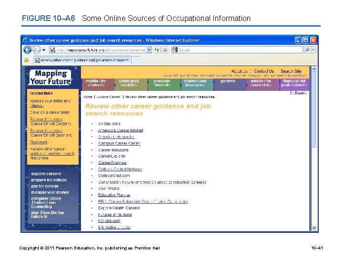Select the Review other career guidance tab

(x=82, y=60)
